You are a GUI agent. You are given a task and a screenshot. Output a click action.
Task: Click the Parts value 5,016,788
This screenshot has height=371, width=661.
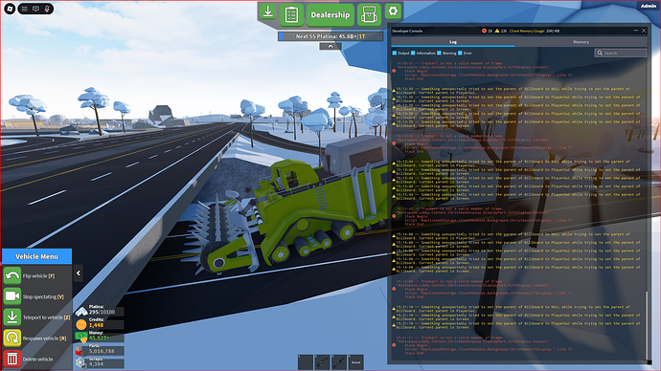tap(102, 351)
